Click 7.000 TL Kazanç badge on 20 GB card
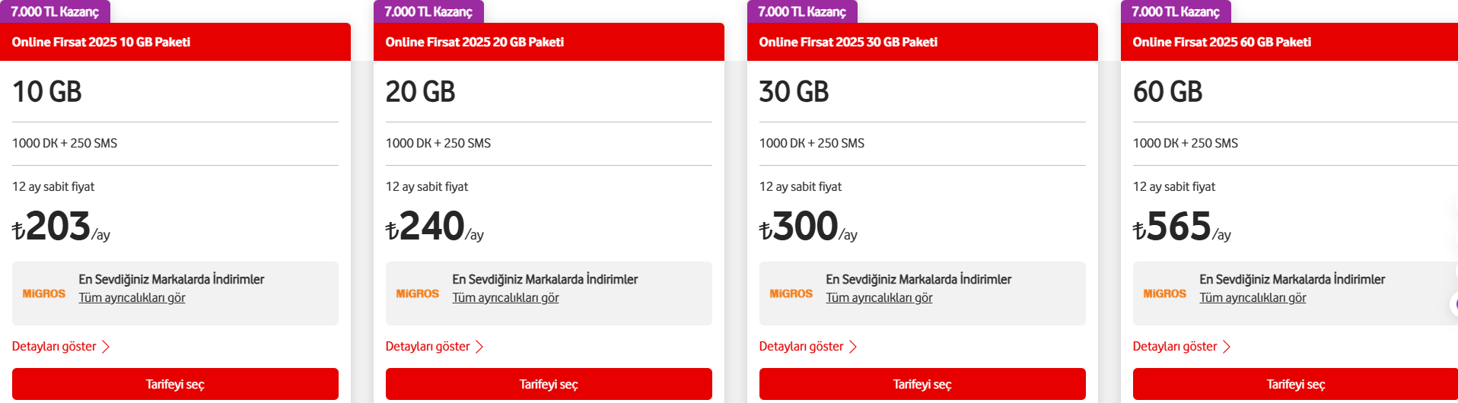Image resolution: width=1458 pixels, height=403 pixels. click(428, 11)
